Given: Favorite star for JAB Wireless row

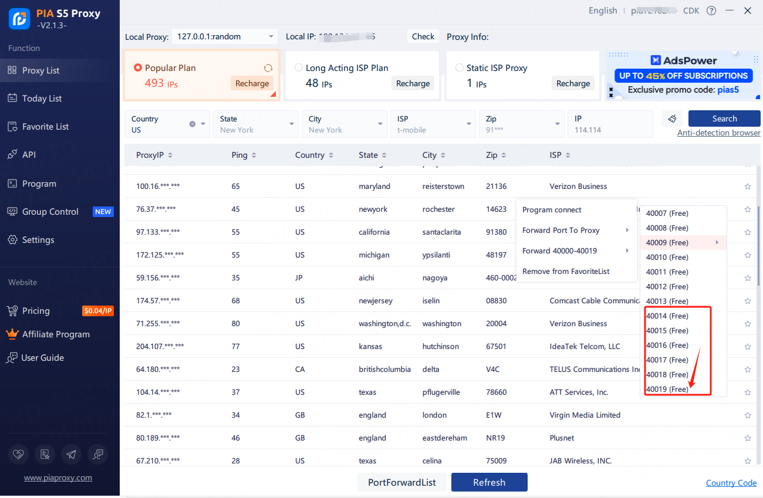Looking at the screenshot, I should click(x=748, y=461).
